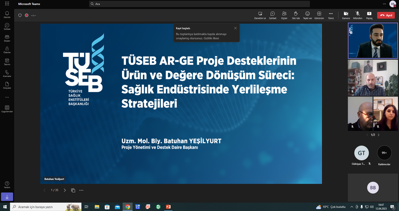
Task: Toggle the Kamera camera
Action: point(346,15)
